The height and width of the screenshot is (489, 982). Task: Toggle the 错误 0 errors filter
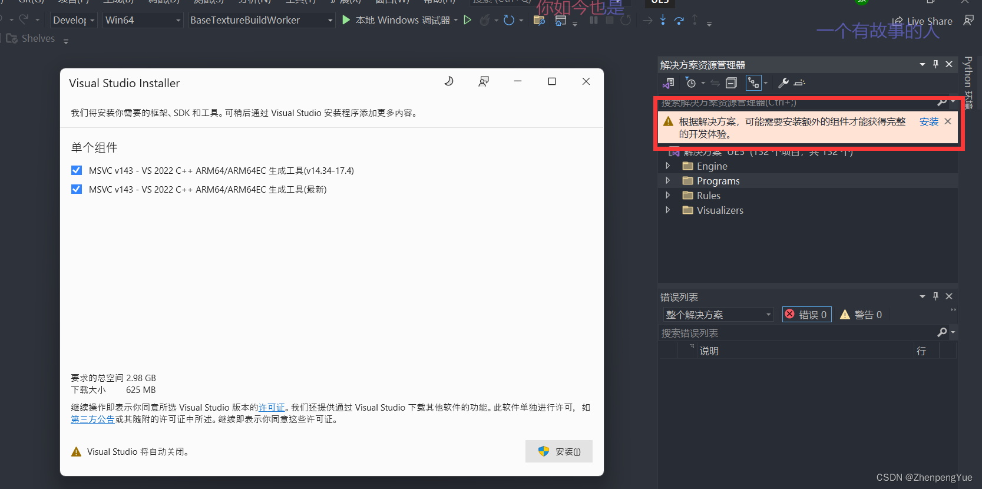[807, 315]
